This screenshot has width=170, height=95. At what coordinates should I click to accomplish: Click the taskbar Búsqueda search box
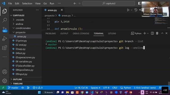coord(49,92)
